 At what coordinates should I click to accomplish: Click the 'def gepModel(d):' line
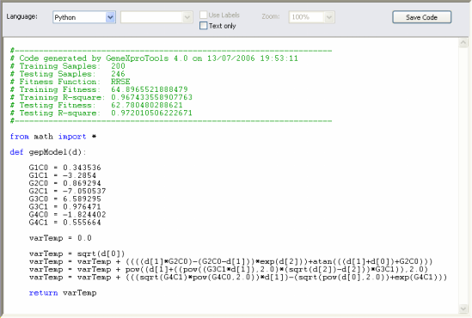tap(48, 152)
